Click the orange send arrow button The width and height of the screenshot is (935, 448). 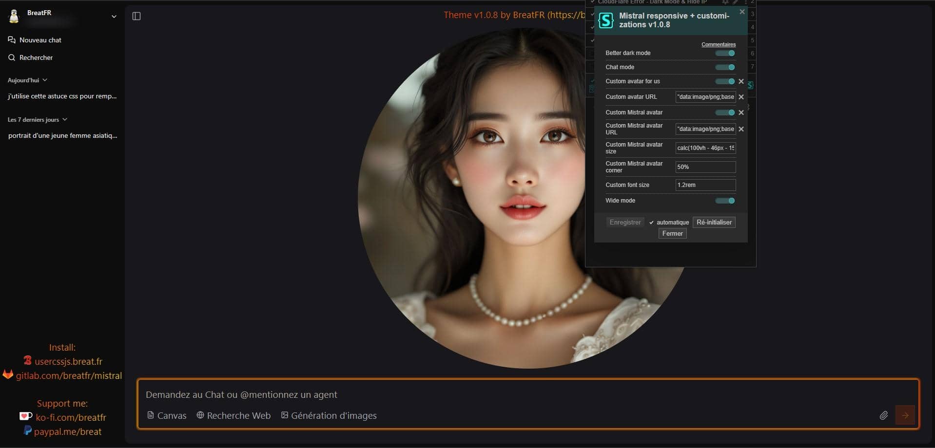tap(905, 415)
